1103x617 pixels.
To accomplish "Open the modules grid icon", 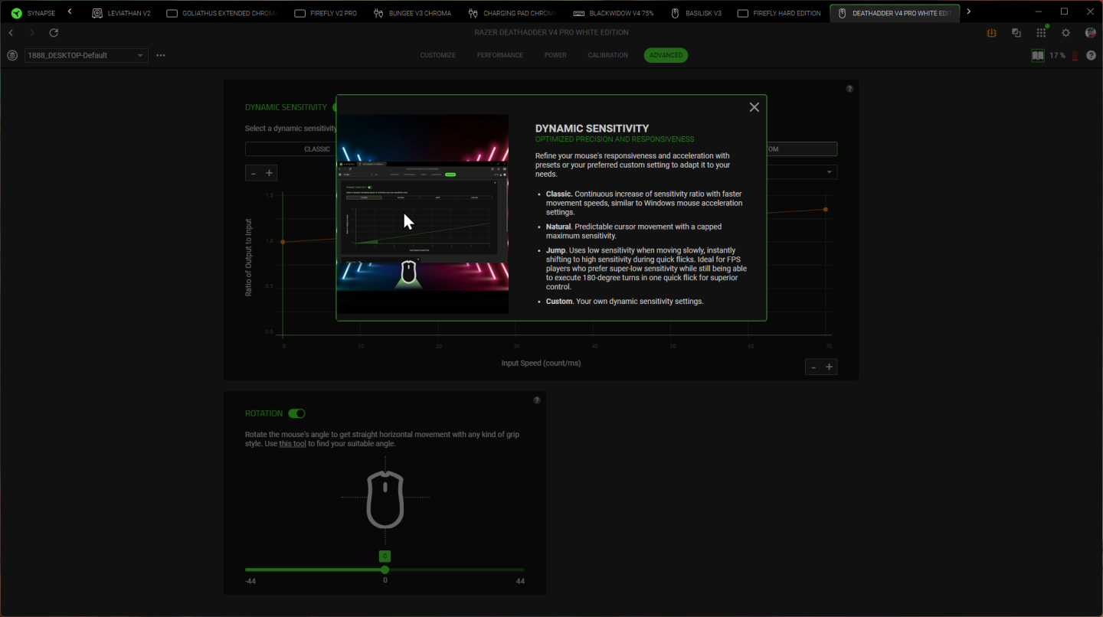I will [1041, 33].
